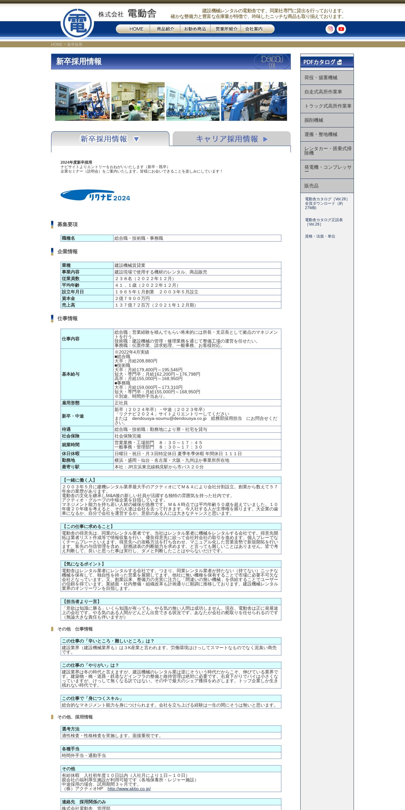Open the http://www.aktio.co.jp/ link
405x810 pixels.
pyautogui.click(x=129, y=789)
